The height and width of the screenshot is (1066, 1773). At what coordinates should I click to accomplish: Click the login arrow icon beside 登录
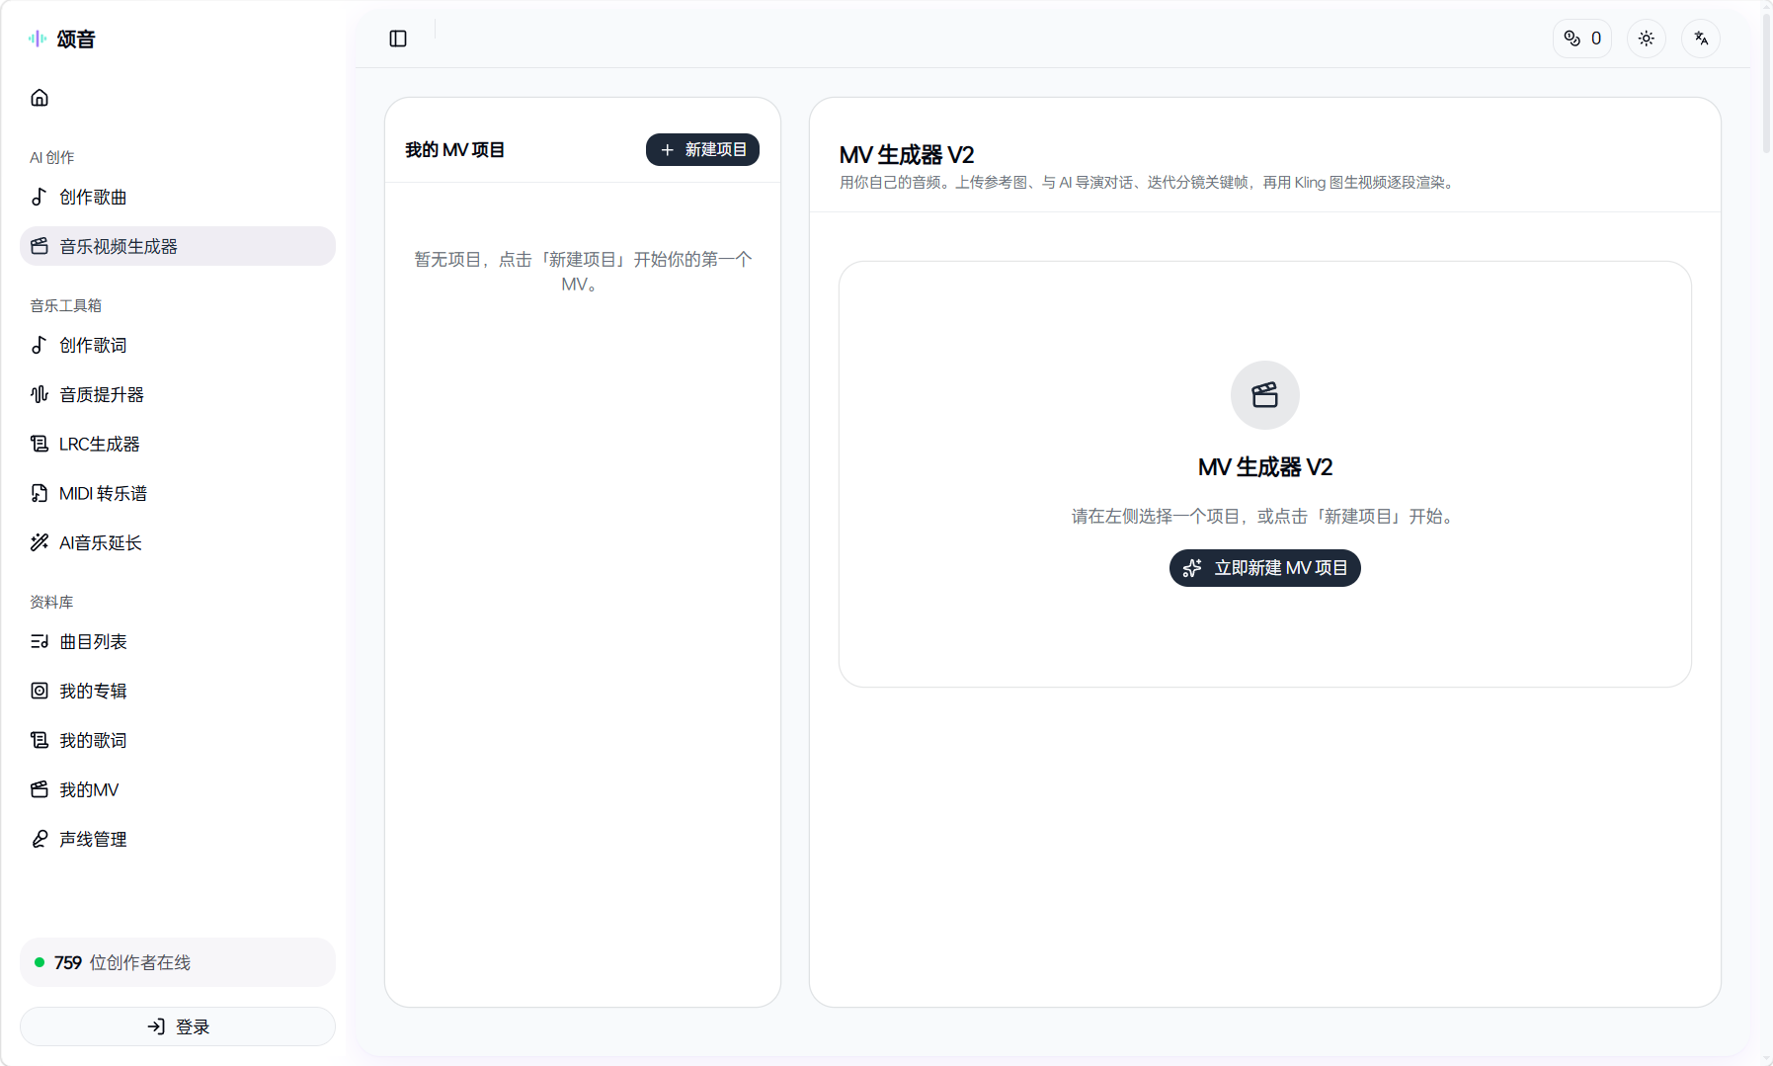[x=156, y=1026]
